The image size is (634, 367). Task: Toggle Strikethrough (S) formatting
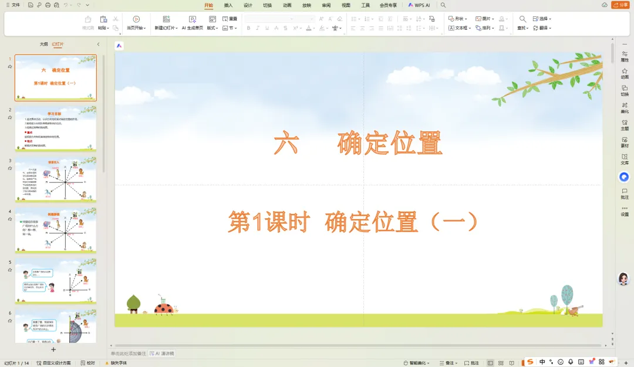(285, 28)
